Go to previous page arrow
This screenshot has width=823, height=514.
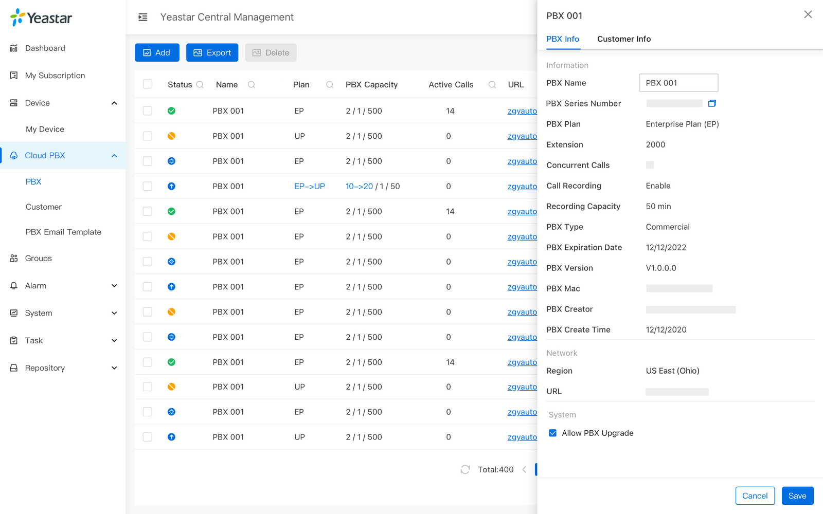coord(524,469)
